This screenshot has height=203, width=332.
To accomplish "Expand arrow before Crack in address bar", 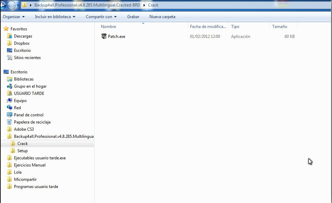I will pyautogui.click(x=144, y=5).
